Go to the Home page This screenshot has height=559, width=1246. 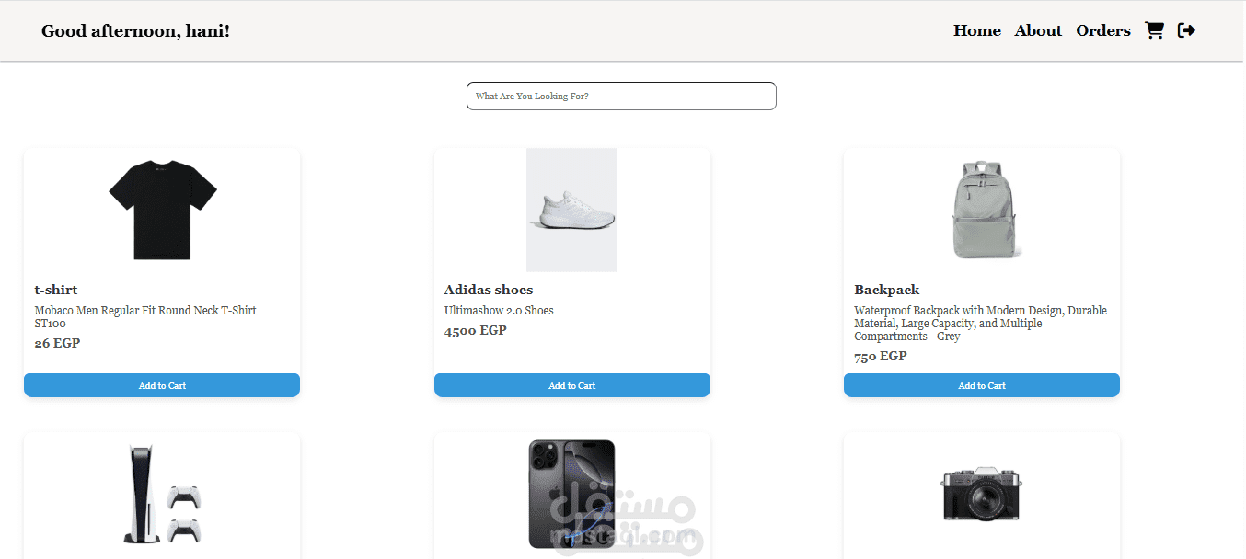(x=977, y=30)
